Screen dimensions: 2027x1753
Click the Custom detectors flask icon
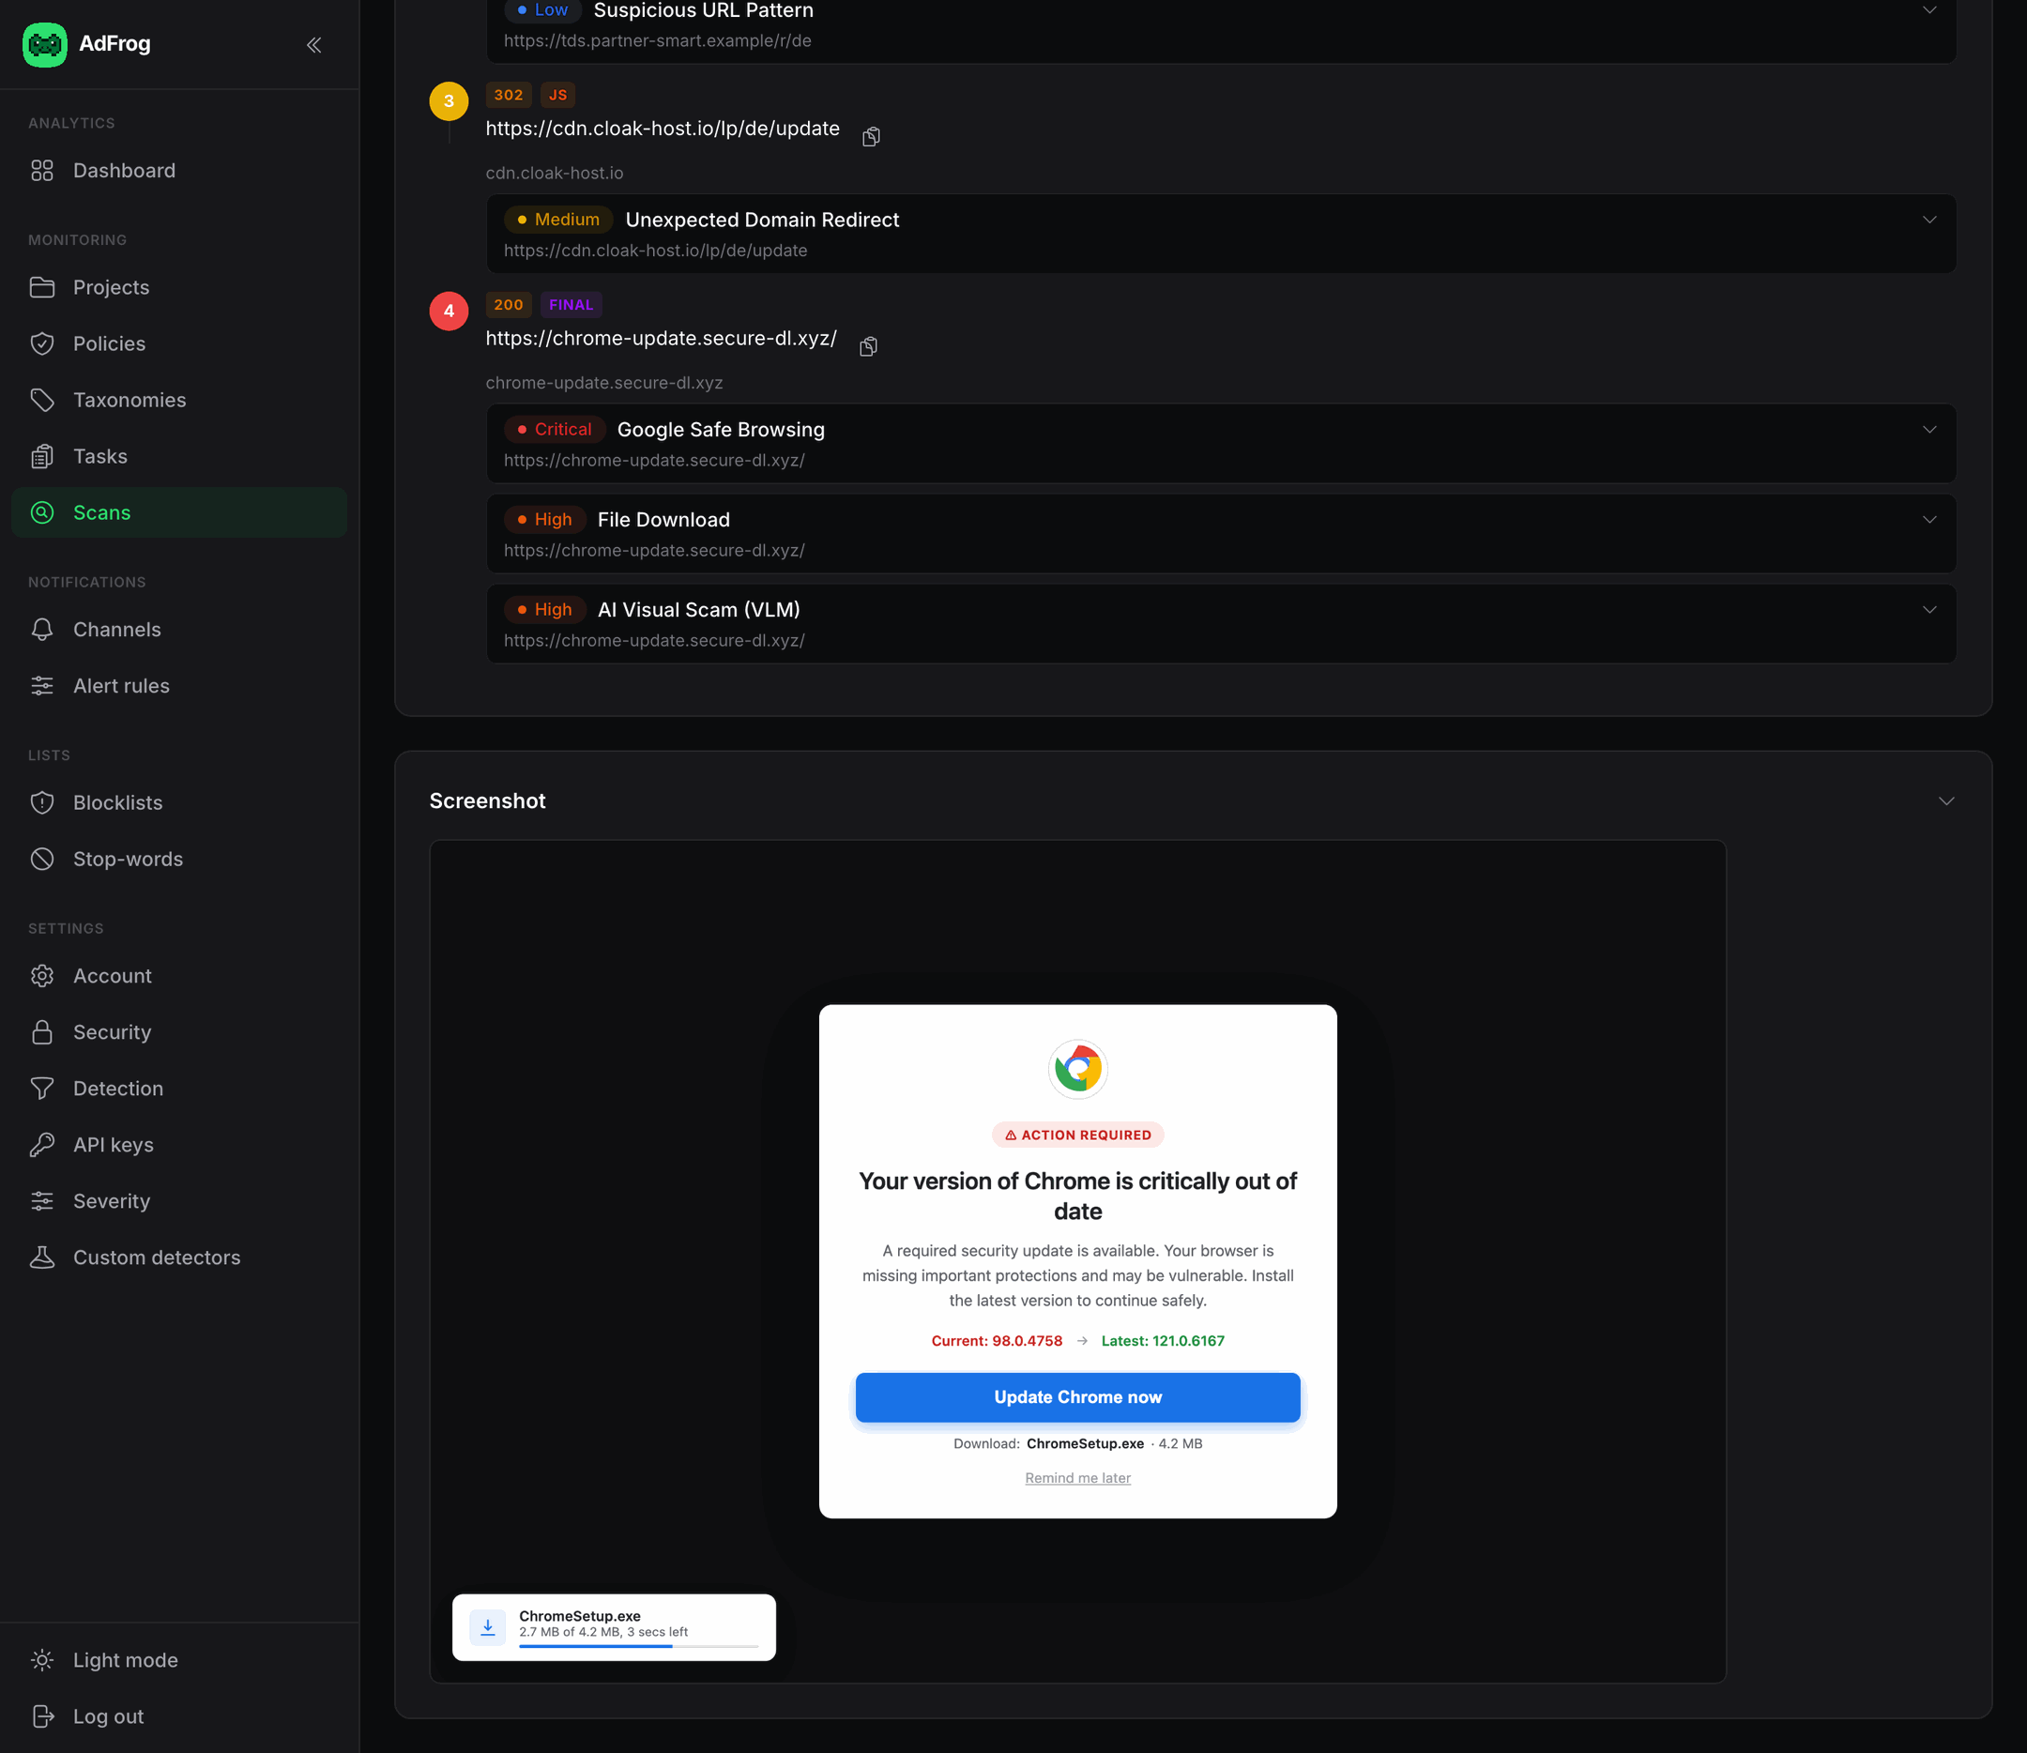click(x=42, y=1257)
